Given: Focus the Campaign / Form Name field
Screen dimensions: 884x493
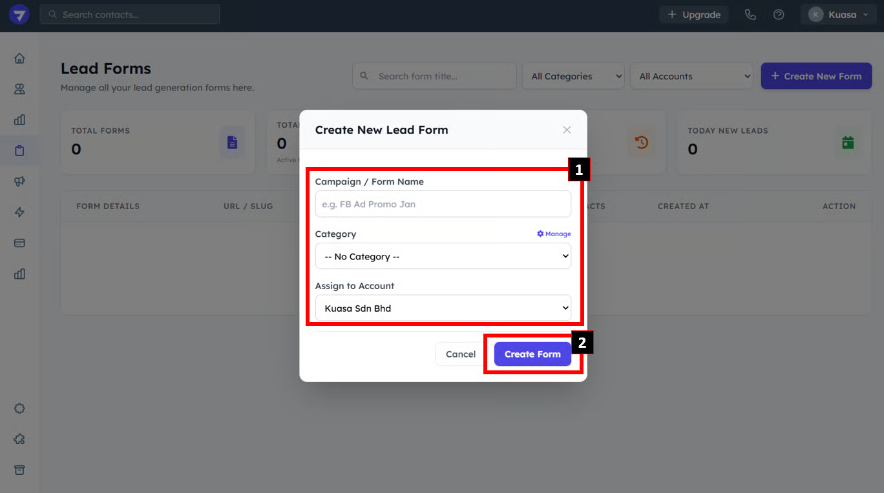Looking at the screenshot, I should (x=443, y=204).
